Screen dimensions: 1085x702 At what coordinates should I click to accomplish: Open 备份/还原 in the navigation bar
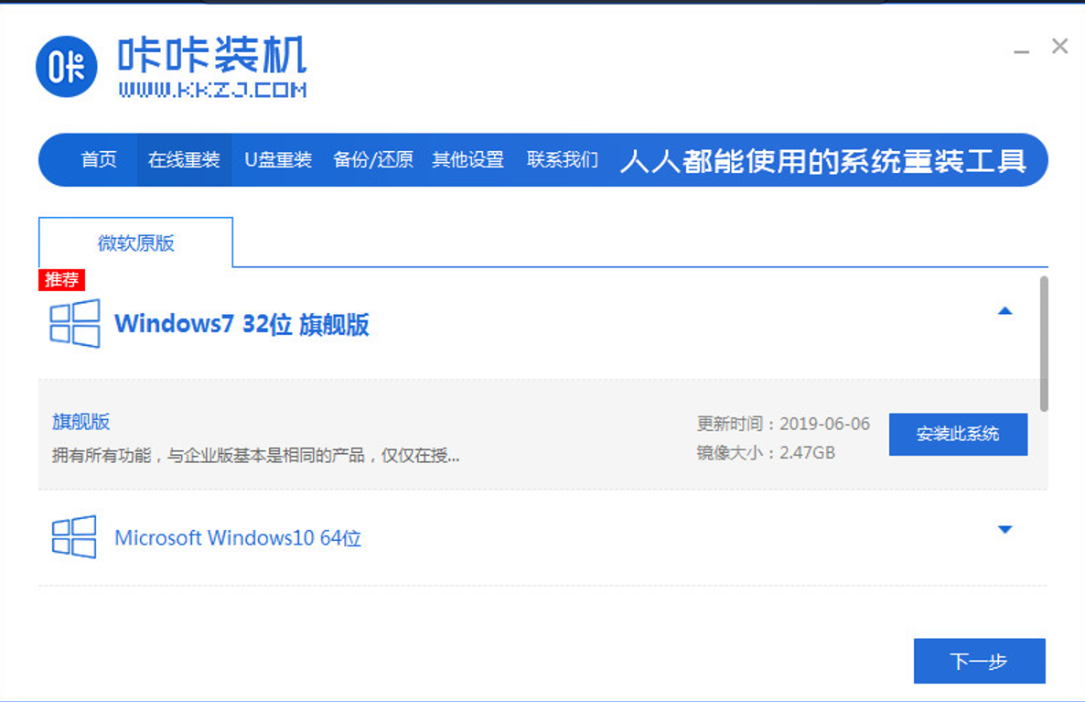(x=373, y=160)
